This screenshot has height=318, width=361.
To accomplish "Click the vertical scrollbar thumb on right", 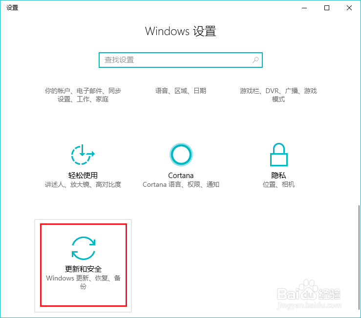I will click(x=359, y=258).
